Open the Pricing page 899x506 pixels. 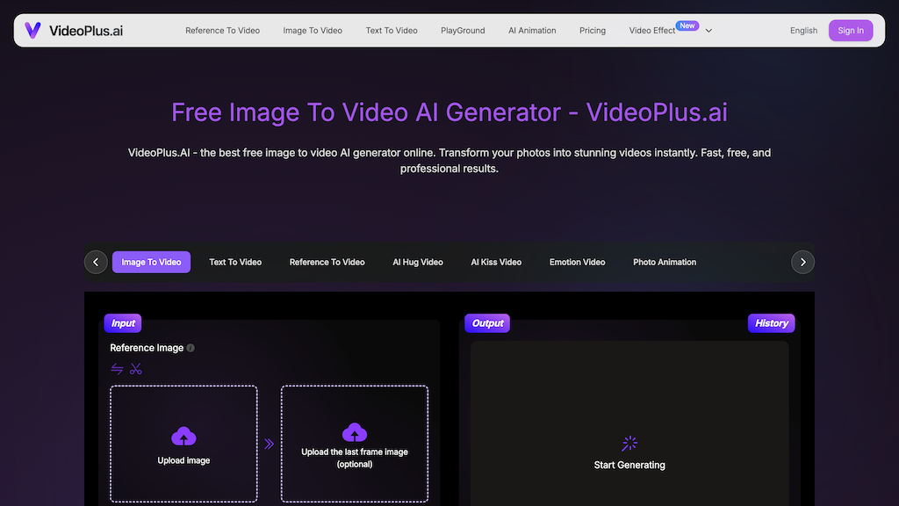pyautogui.click(x=593, y=30)
